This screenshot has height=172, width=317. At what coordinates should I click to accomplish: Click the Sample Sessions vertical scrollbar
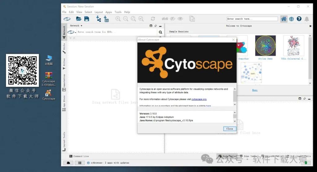[310, 60]
